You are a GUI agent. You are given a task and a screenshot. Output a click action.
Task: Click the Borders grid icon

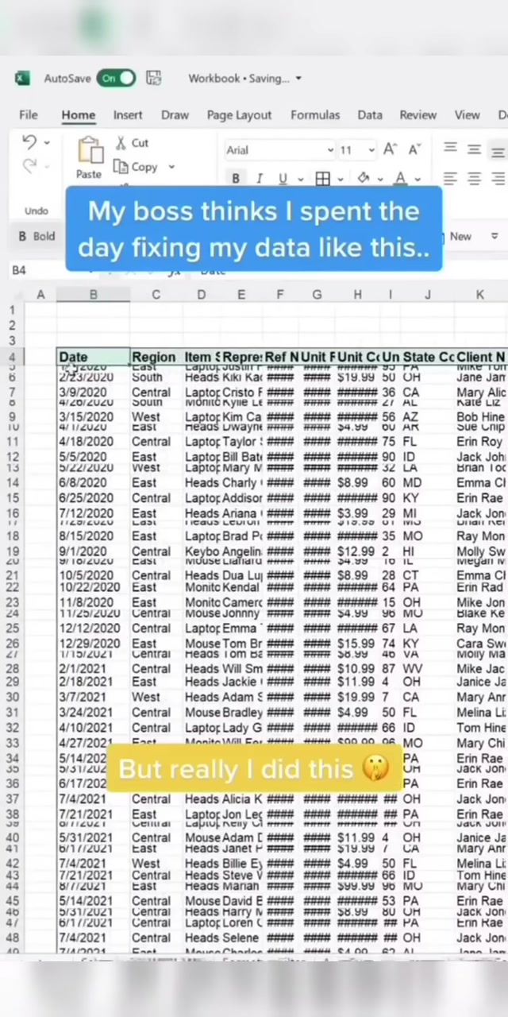(x=322, y=179)
